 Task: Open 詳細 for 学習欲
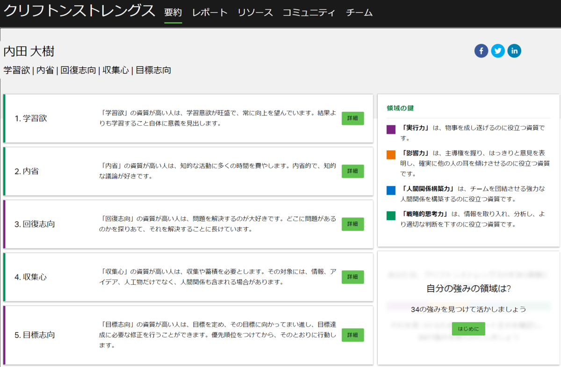point(352,119)
